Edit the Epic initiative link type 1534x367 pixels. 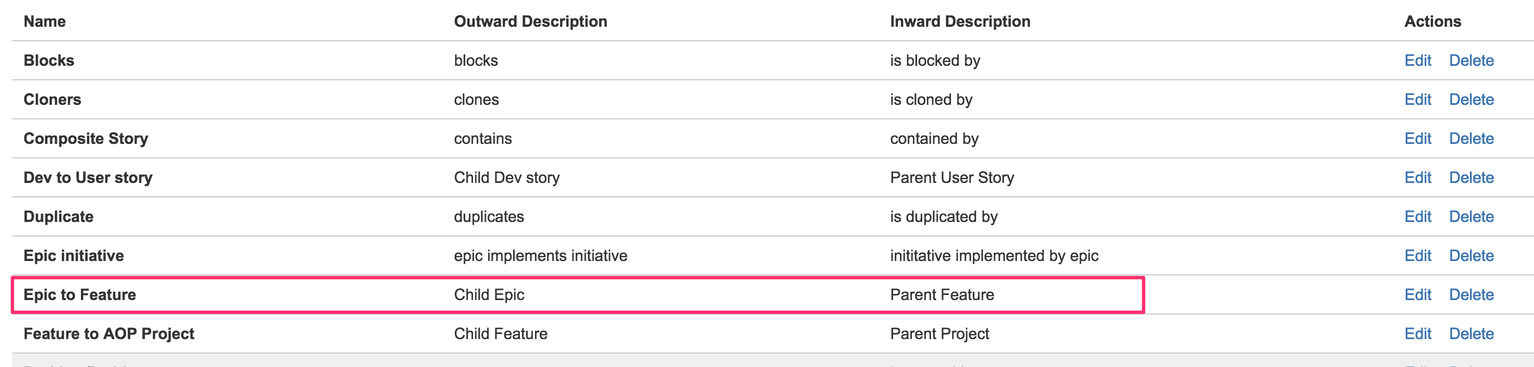pyautogui.click(x=1417, y=255)
